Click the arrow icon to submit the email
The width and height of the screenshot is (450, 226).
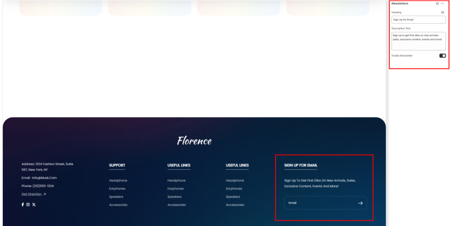tap(360, 203)
